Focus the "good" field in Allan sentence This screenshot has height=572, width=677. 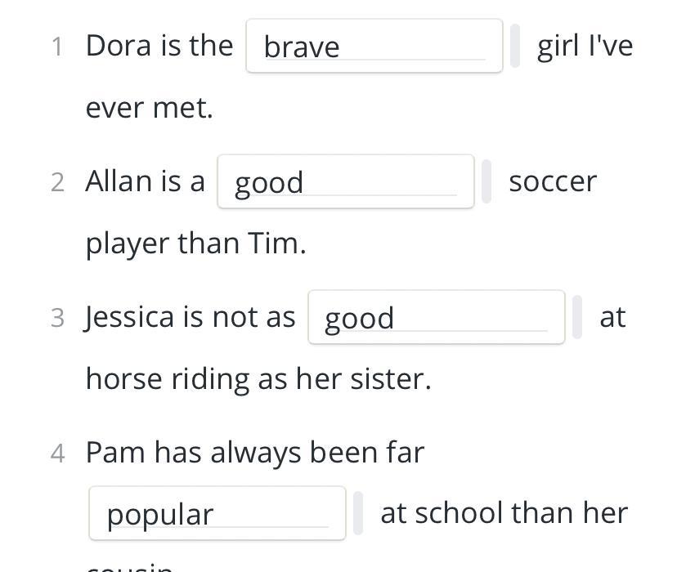[x=345, y=181]
